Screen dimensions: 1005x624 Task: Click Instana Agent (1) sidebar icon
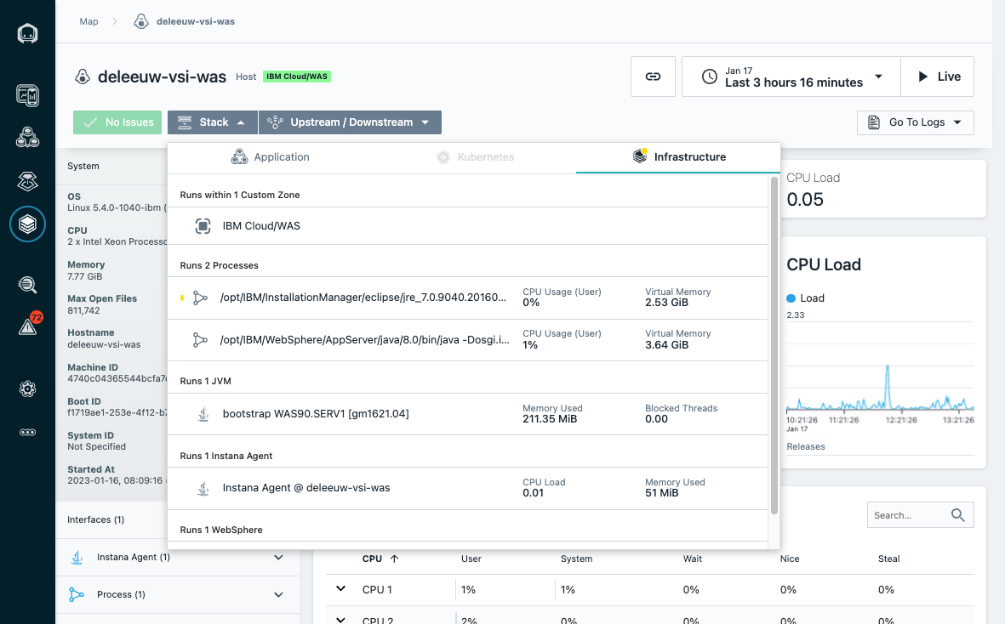pyautogui.click(x=77, y=558)
